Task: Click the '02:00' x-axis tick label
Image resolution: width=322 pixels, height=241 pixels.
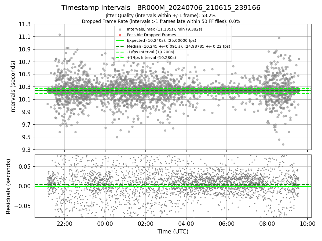Action: click(x=145, y=224)
